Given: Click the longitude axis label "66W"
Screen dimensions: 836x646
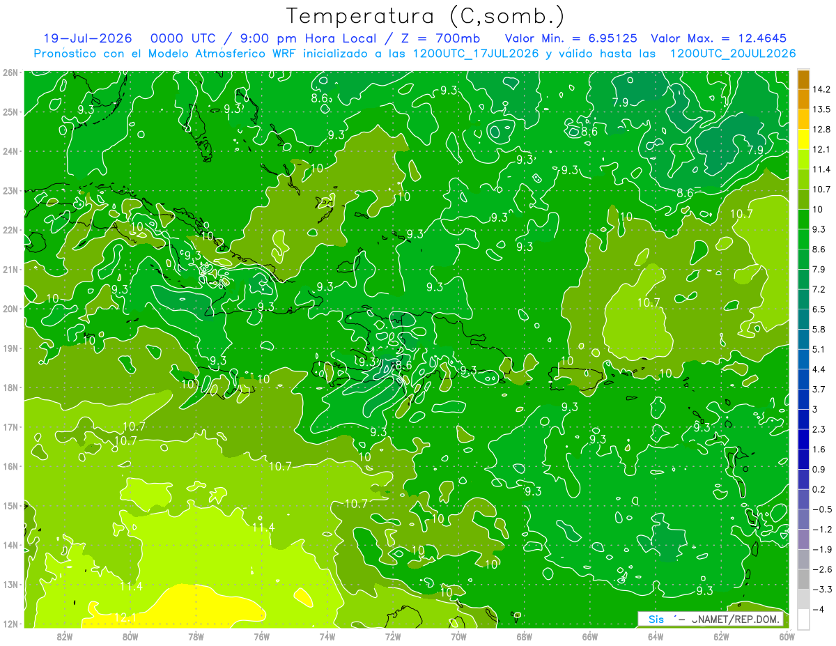Looking at the screenshot, I should point(589,636).
